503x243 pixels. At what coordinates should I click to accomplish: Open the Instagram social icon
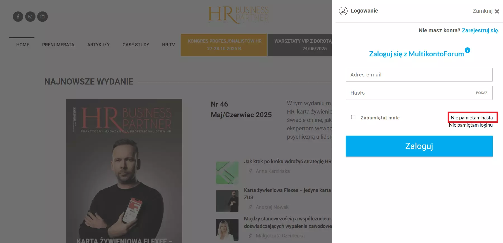click(30, 16)
